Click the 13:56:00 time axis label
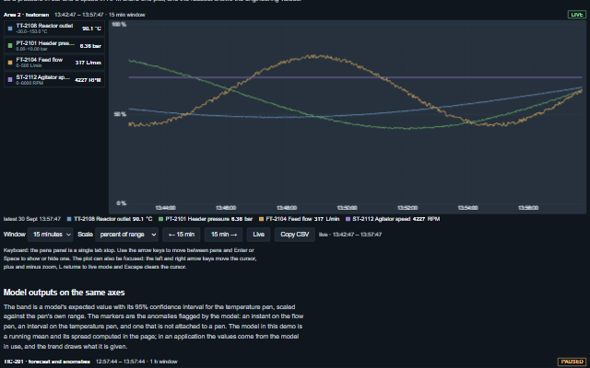Viewport: 590px width, 368px height. 528,208
